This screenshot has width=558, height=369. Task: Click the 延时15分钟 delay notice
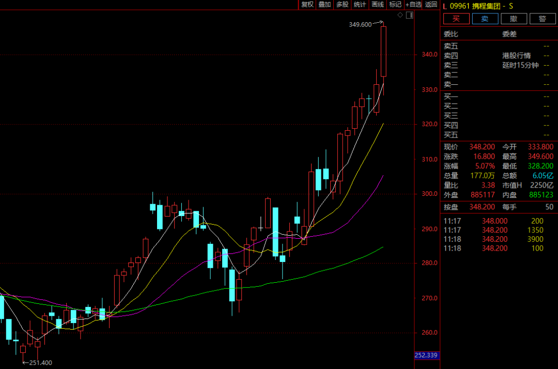[x=520, y=66]
